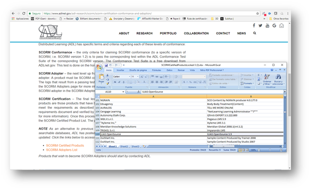The width and height of the screenshot is (311, 190).
Task: Click the Cut scissors icon in Portapapeles
Action: (107, 75)
